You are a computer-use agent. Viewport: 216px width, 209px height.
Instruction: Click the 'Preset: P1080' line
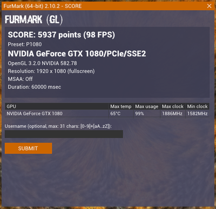pyautogui.click(x=25, y=44)
